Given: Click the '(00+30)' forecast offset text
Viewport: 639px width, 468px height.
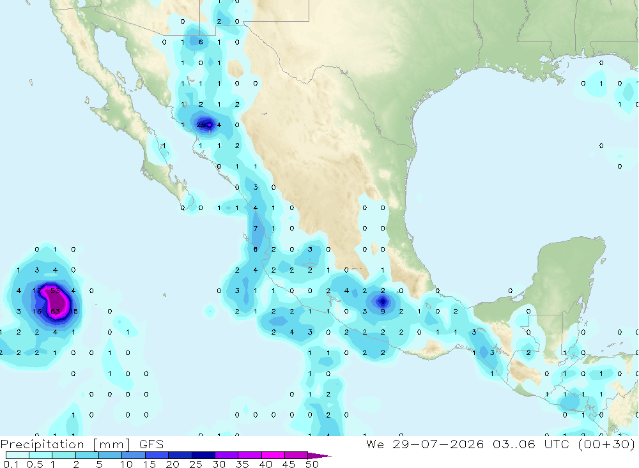Looking at the screenshot, I should (606, 444).
